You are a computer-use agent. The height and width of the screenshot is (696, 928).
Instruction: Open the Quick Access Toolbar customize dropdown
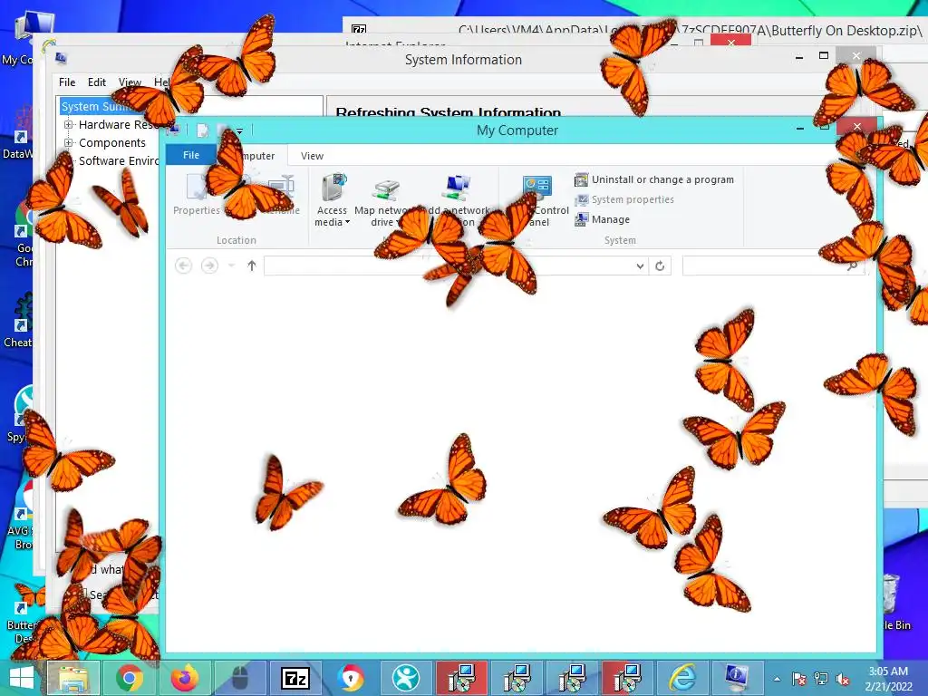(x=239, y=130)
